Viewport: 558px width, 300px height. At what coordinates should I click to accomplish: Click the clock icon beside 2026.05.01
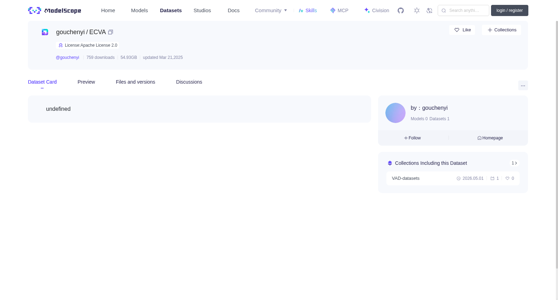[459, 178]
